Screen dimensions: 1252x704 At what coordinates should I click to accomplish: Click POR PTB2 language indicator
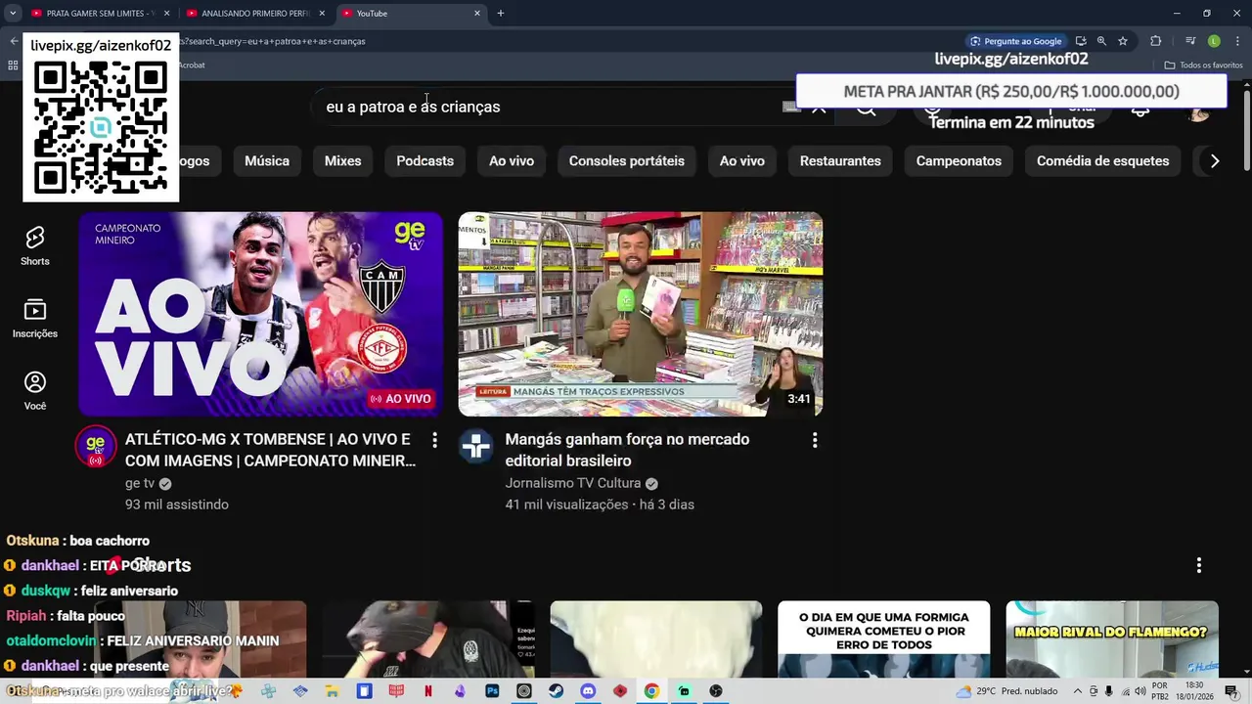coord(1160,691)
